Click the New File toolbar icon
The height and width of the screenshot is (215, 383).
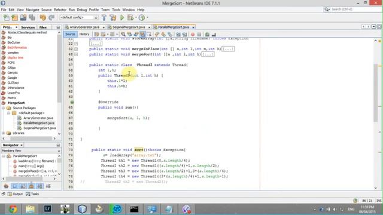[7, 17]
